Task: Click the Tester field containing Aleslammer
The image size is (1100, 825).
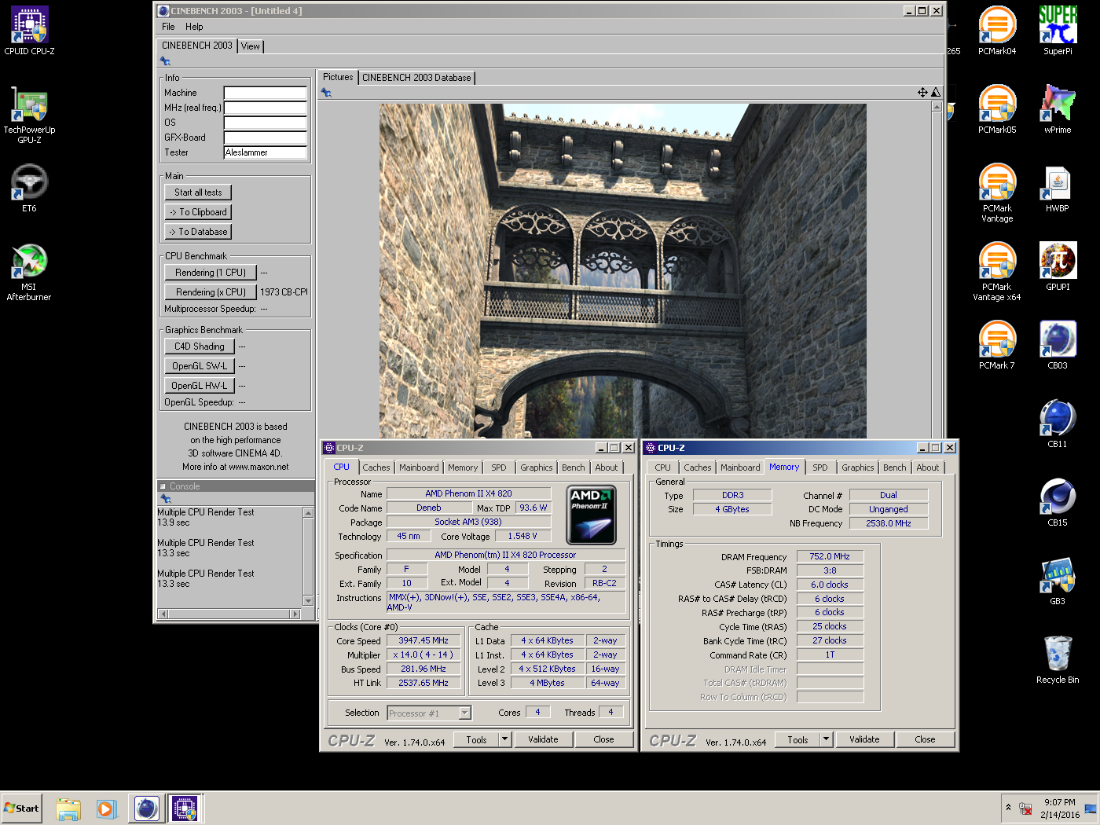Action: point(265,152)
